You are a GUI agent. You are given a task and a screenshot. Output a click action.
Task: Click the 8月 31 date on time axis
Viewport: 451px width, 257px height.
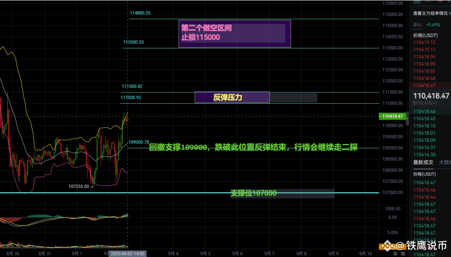coord(45,254)
